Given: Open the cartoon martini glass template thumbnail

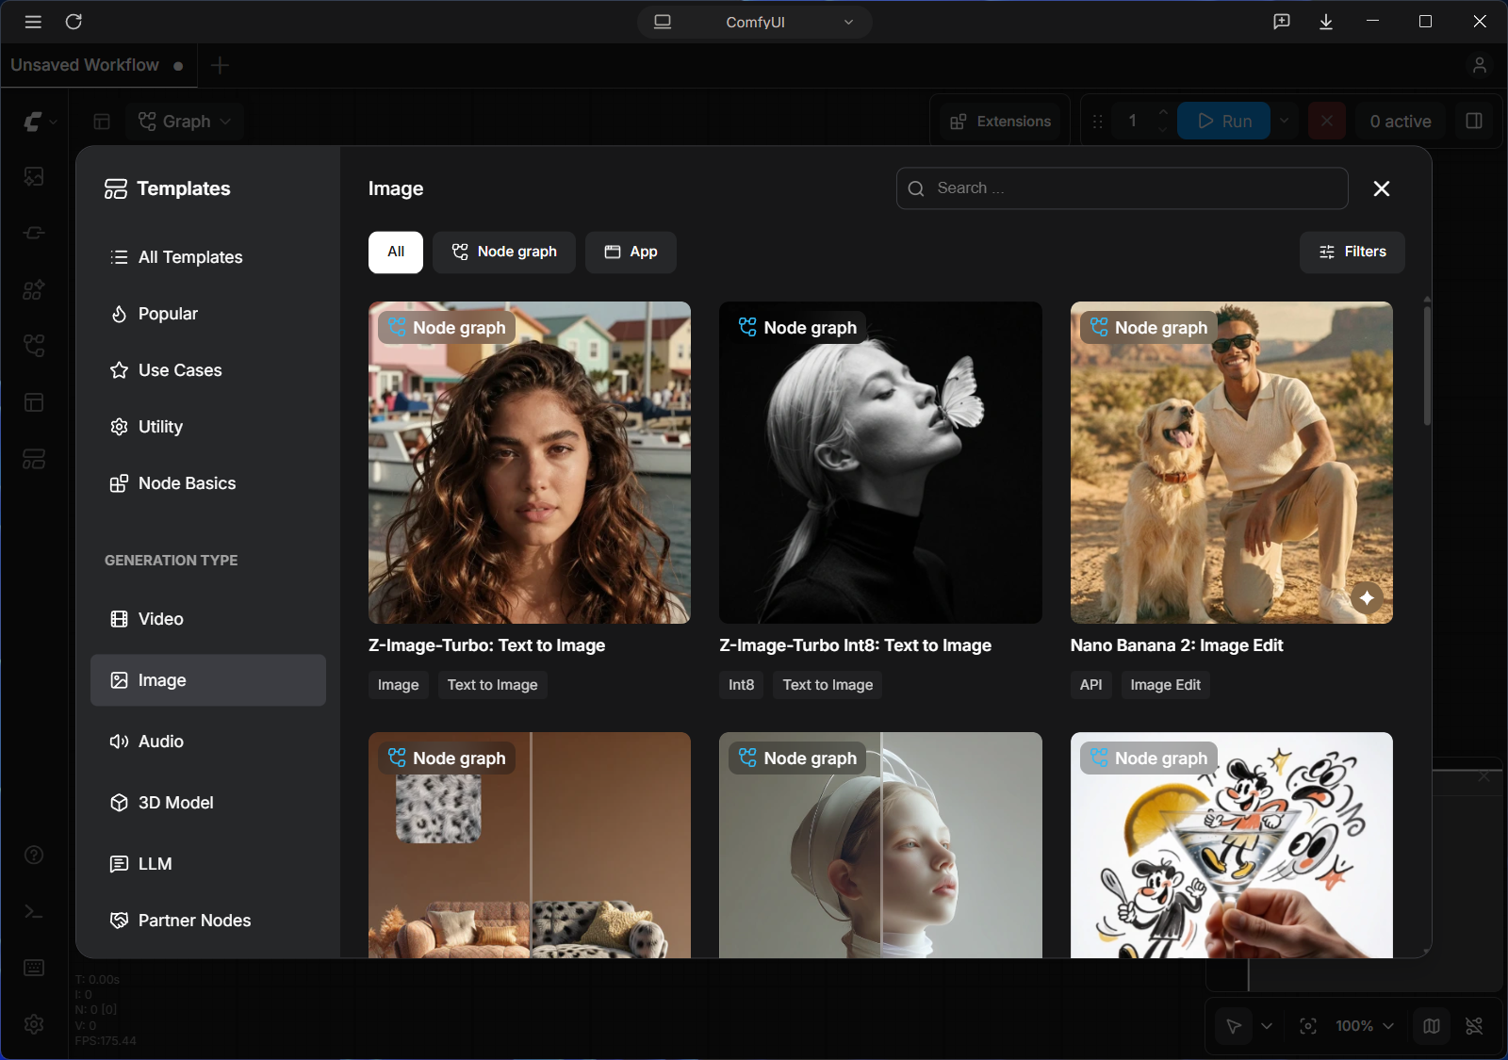Looking at the screenshot, I should coord(1232,845).
